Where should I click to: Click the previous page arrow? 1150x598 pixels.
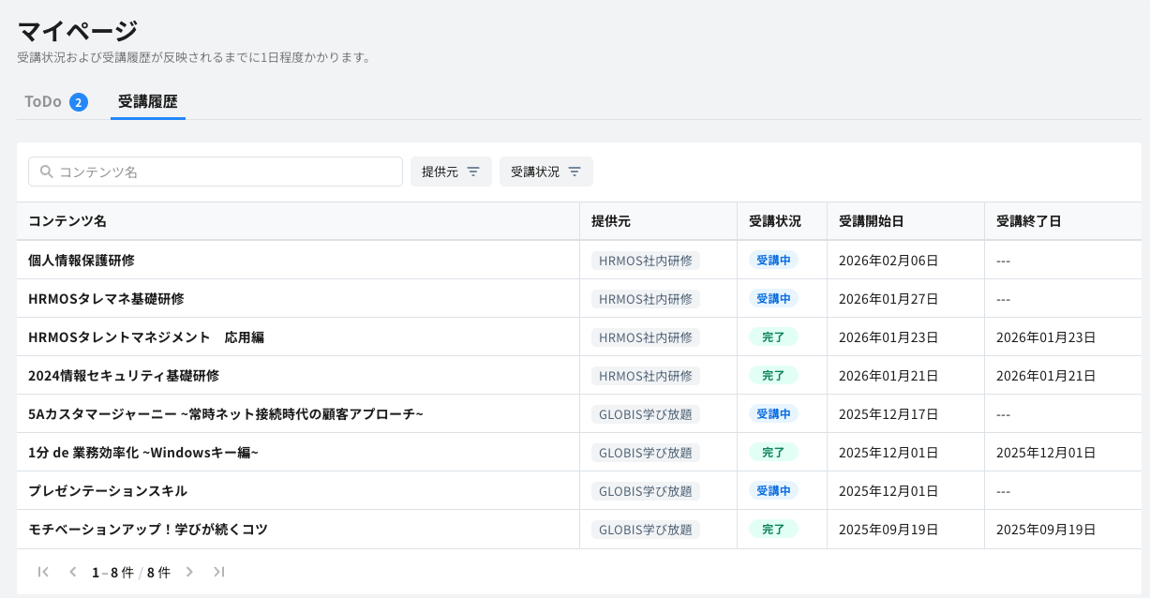pyautogui.click(x=72, y=572)
